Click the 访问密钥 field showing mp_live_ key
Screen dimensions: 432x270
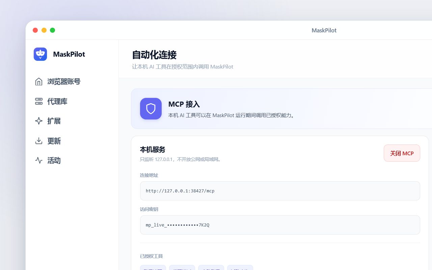(x=280, y=225)
